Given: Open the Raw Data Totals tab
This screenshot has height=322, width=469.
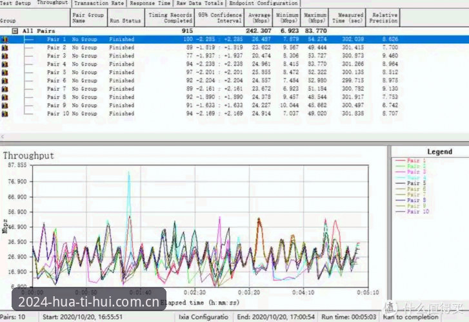Looking at the screenshot, I should (200, 3).
